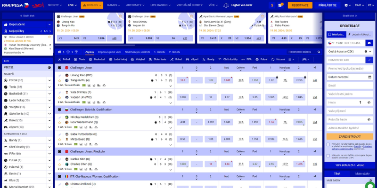377x188 pixels.
Task: Switch to Doporučujeme vám tab
Action: [x=109, y=52]
